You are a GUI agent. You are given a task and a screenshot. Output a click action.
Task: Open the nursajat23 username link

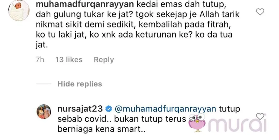point(80,109)
